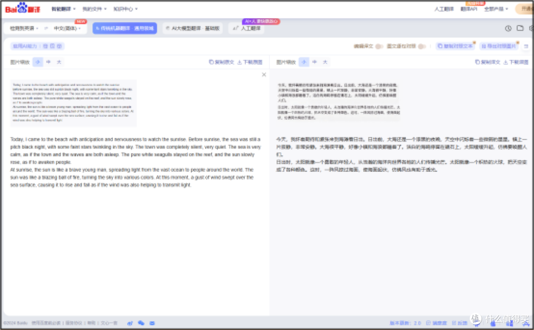This screenshot has height=330, width=534.
Task: Set source image zoom to 中
Action: [x=48, y=62]
